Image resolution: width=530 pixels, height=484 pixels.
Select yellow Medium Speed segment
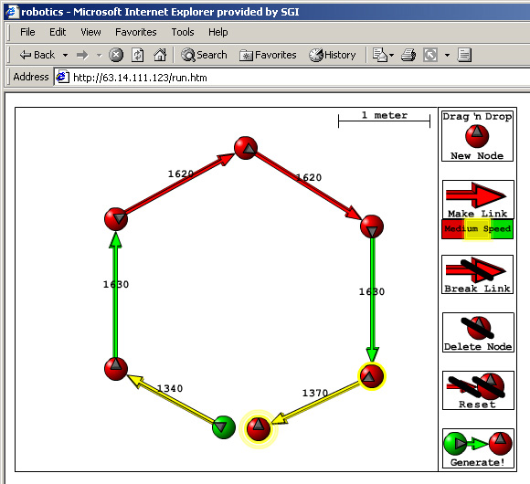coord(477,229)
